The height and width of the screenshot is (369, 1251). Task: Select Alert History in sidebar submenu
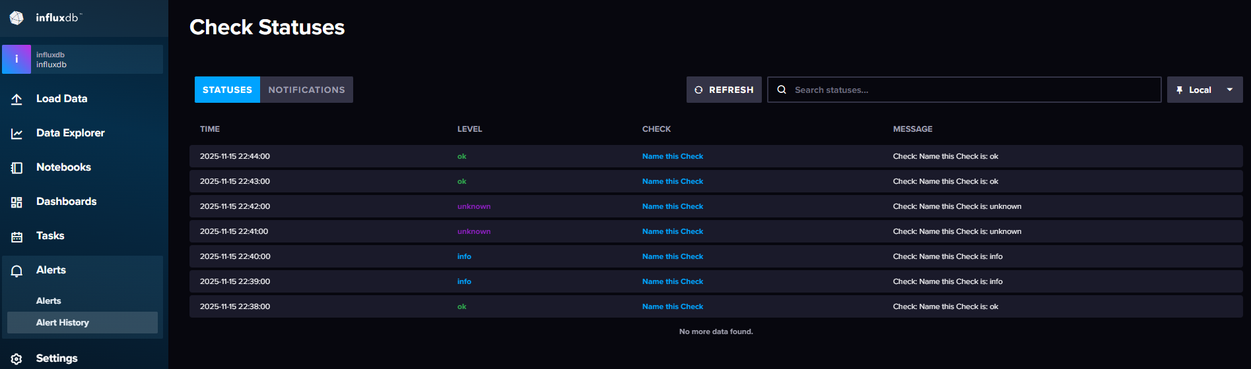point(63,322)
